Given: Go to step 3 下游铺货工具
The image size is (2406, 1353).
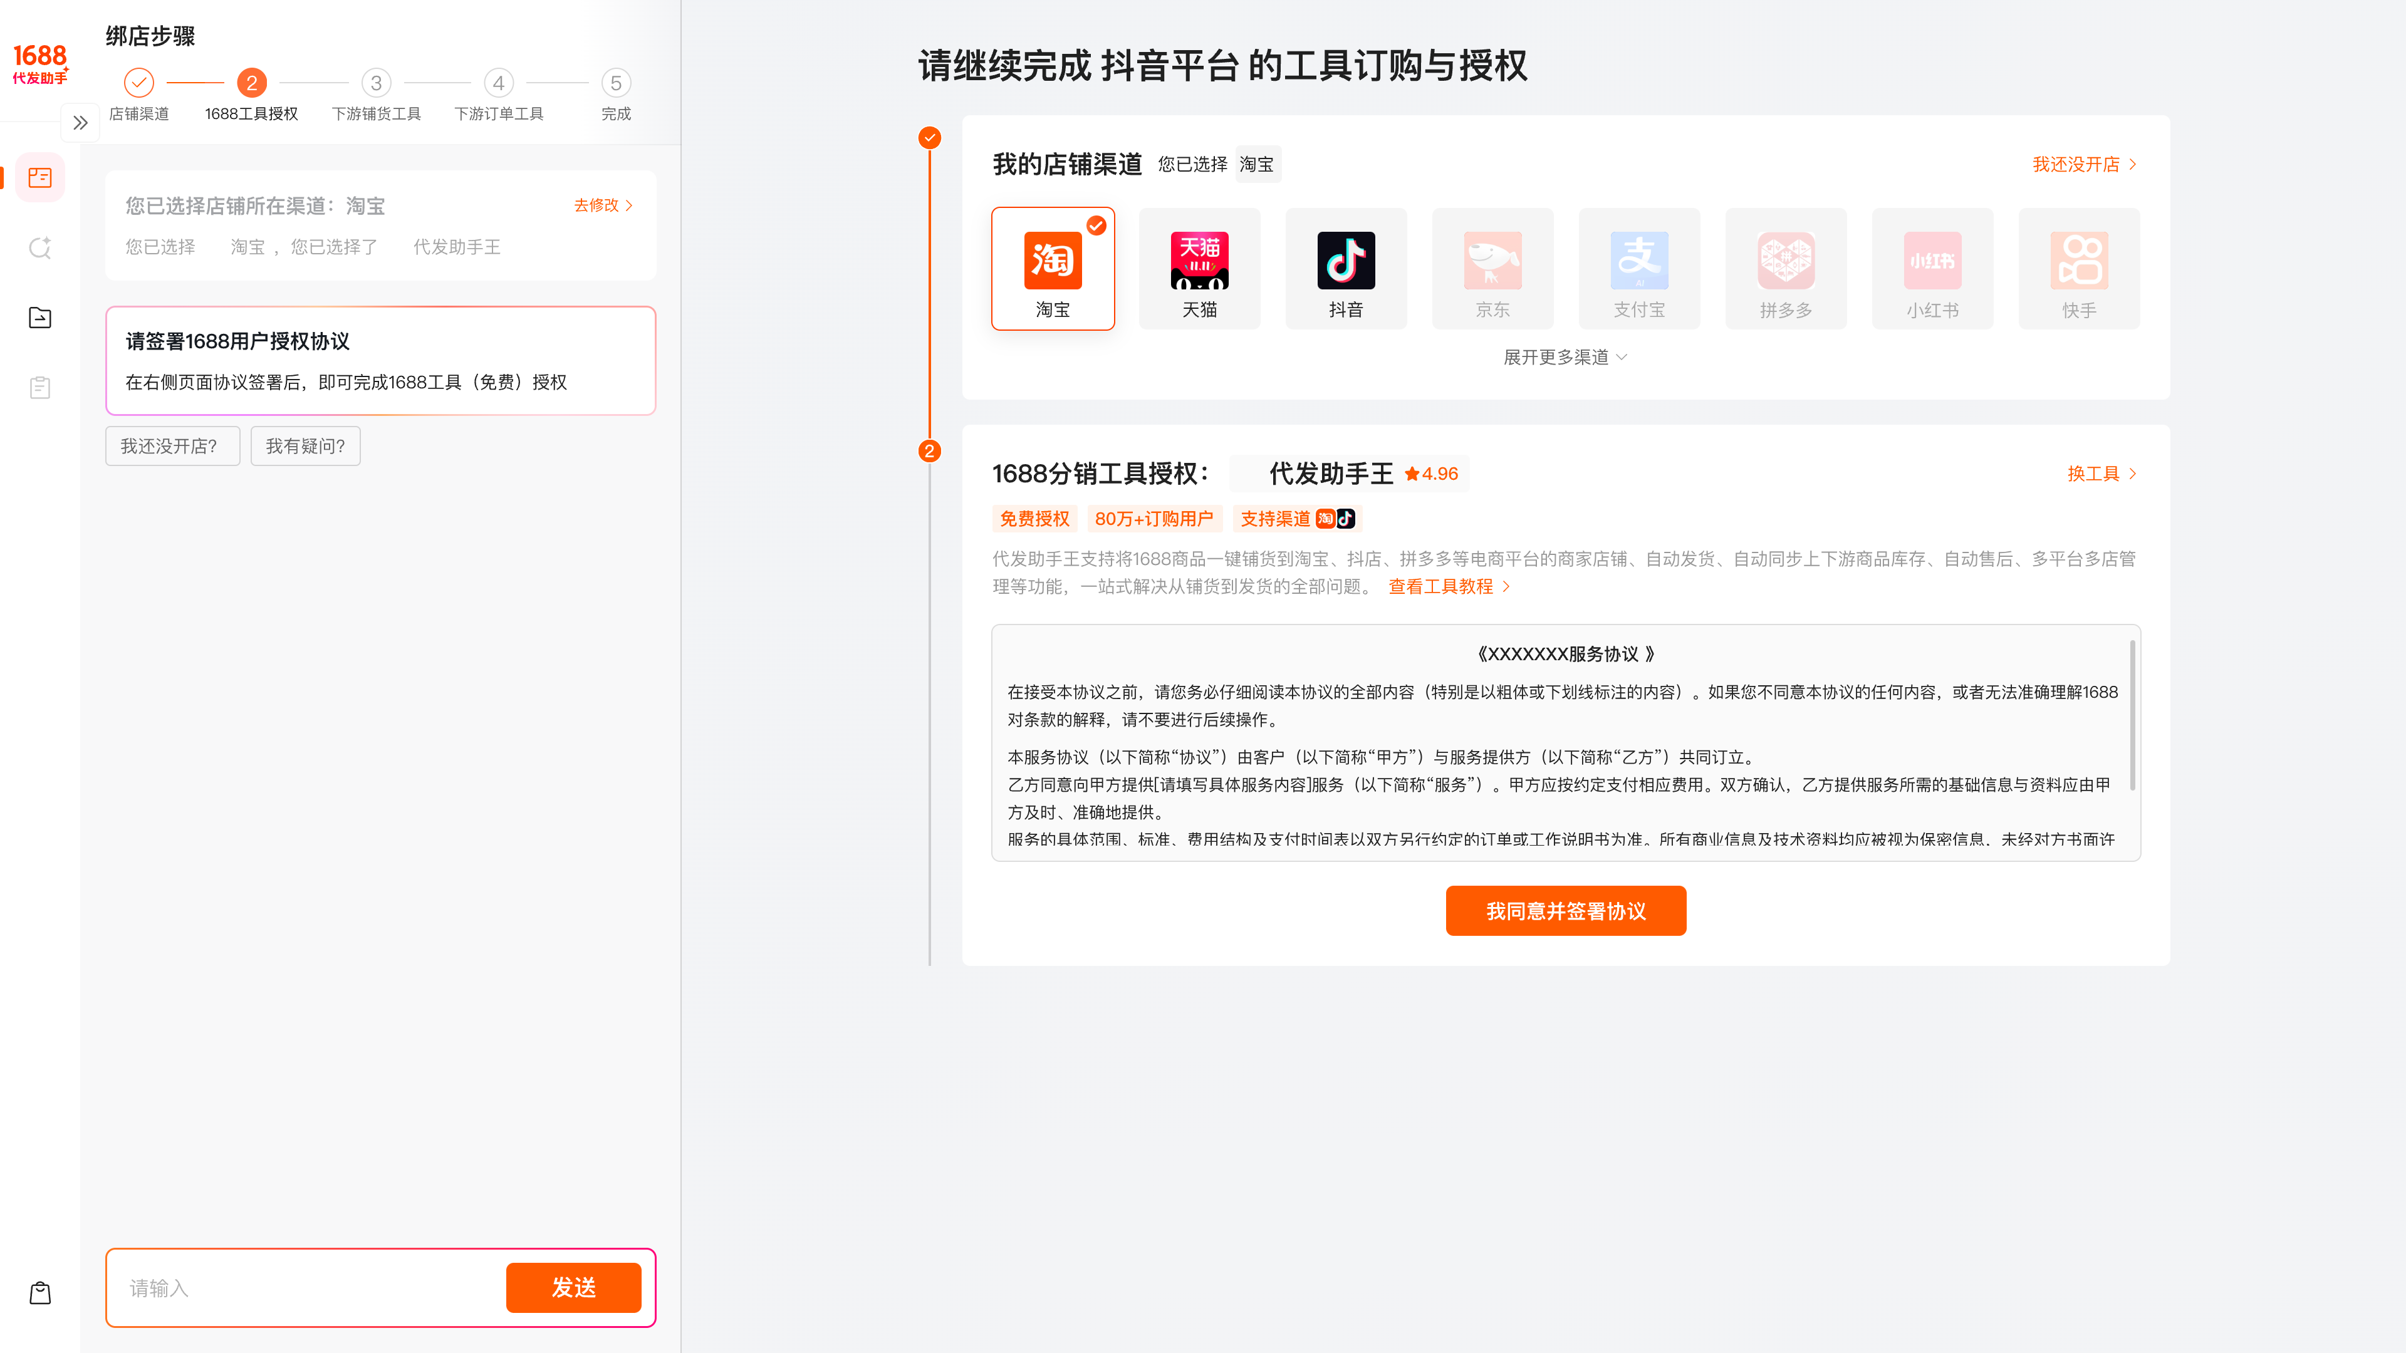Looking at the screenshot, I should click(377, 95).
